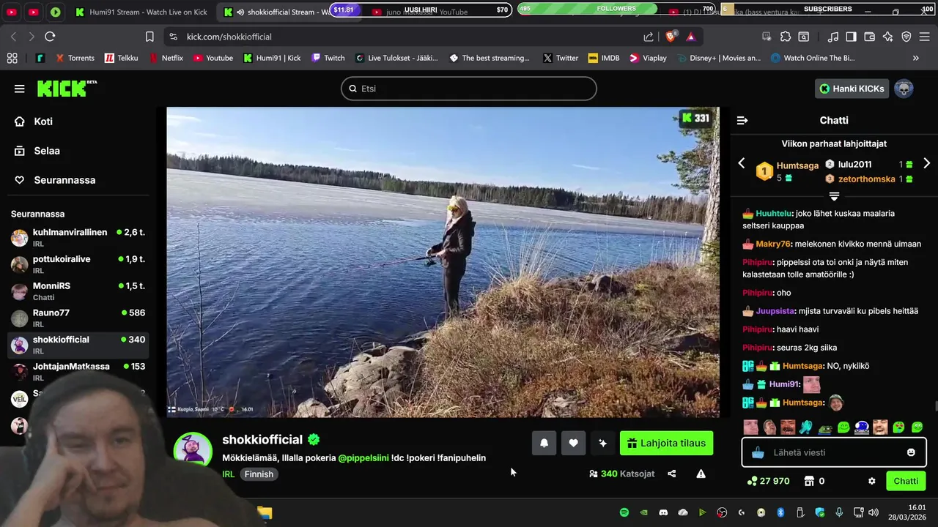
Task: Open the Twitch bookmark
Action: coord(328,58)
